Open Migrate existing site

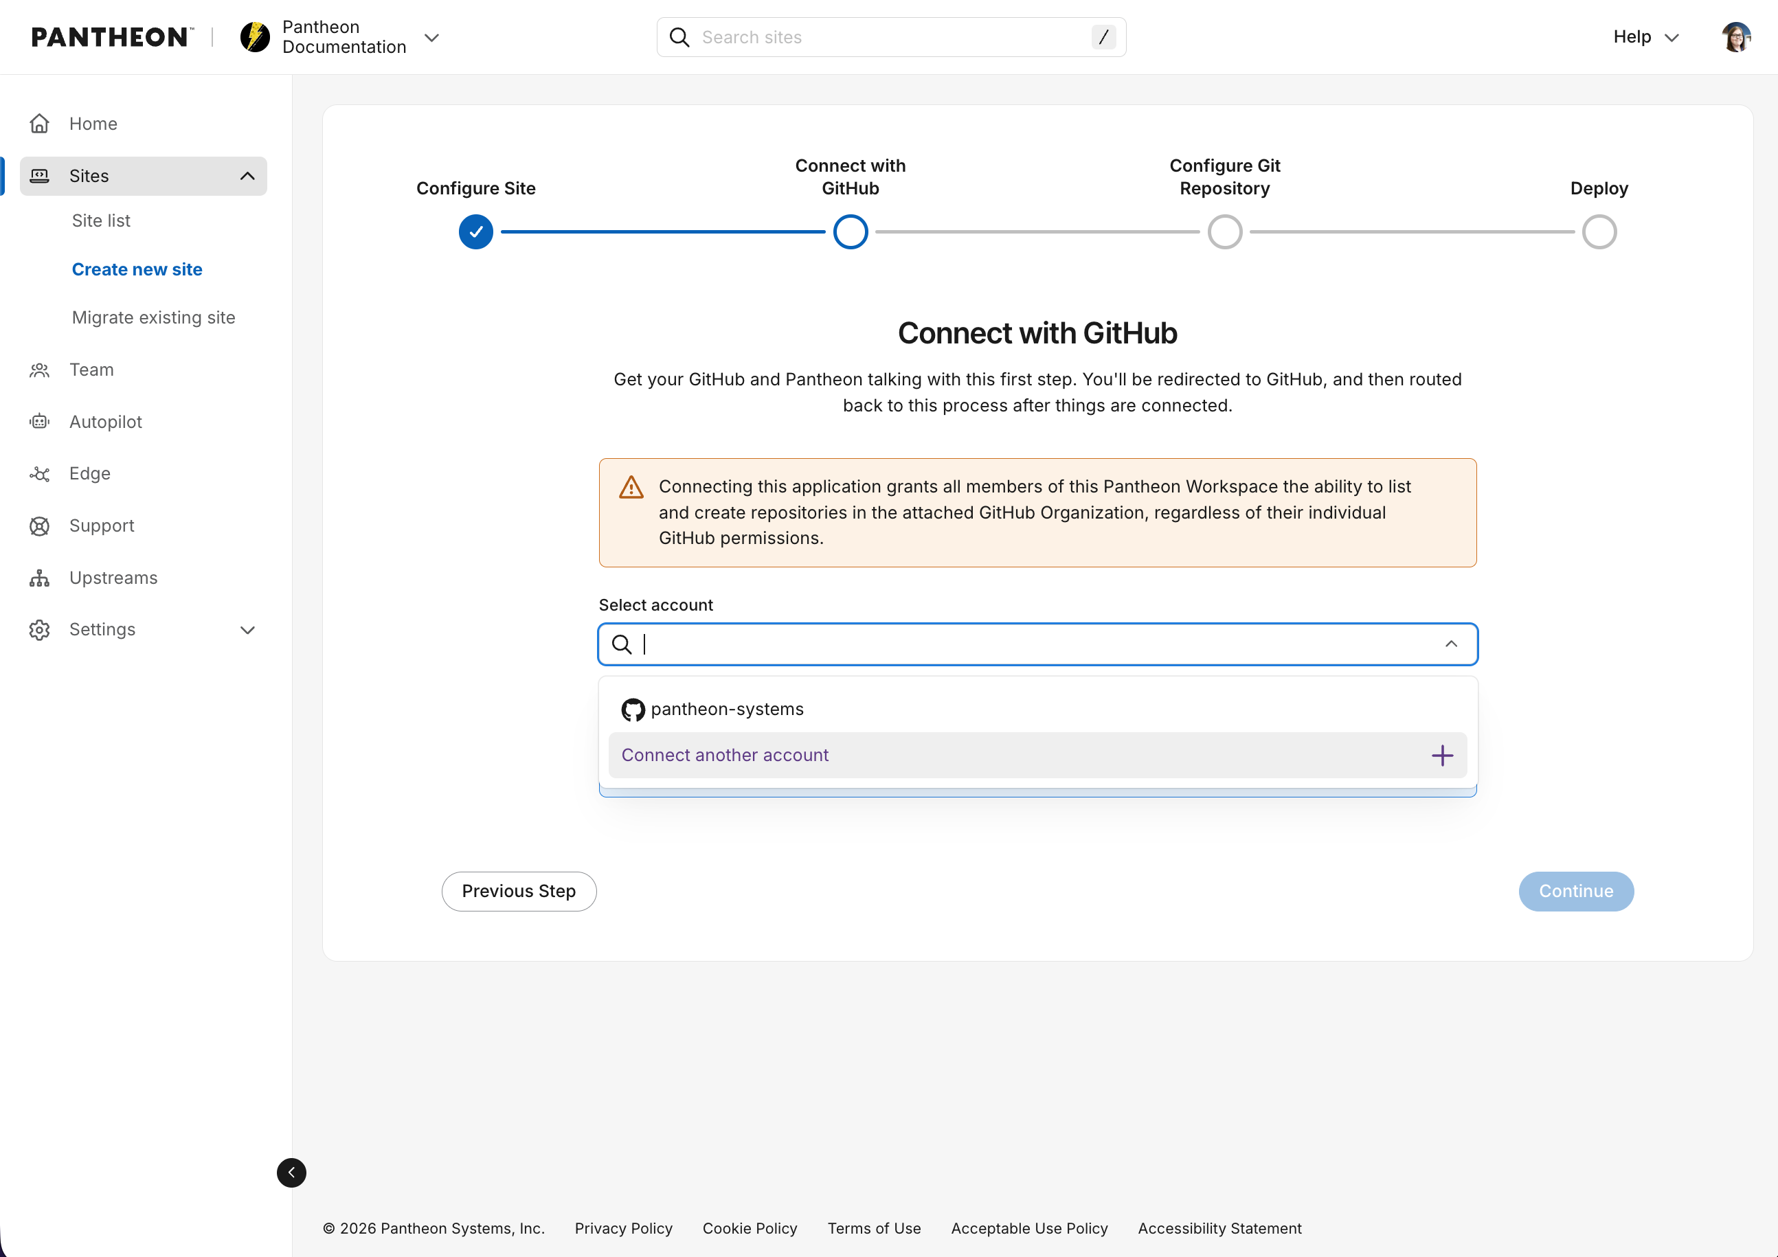pos(153,317)
